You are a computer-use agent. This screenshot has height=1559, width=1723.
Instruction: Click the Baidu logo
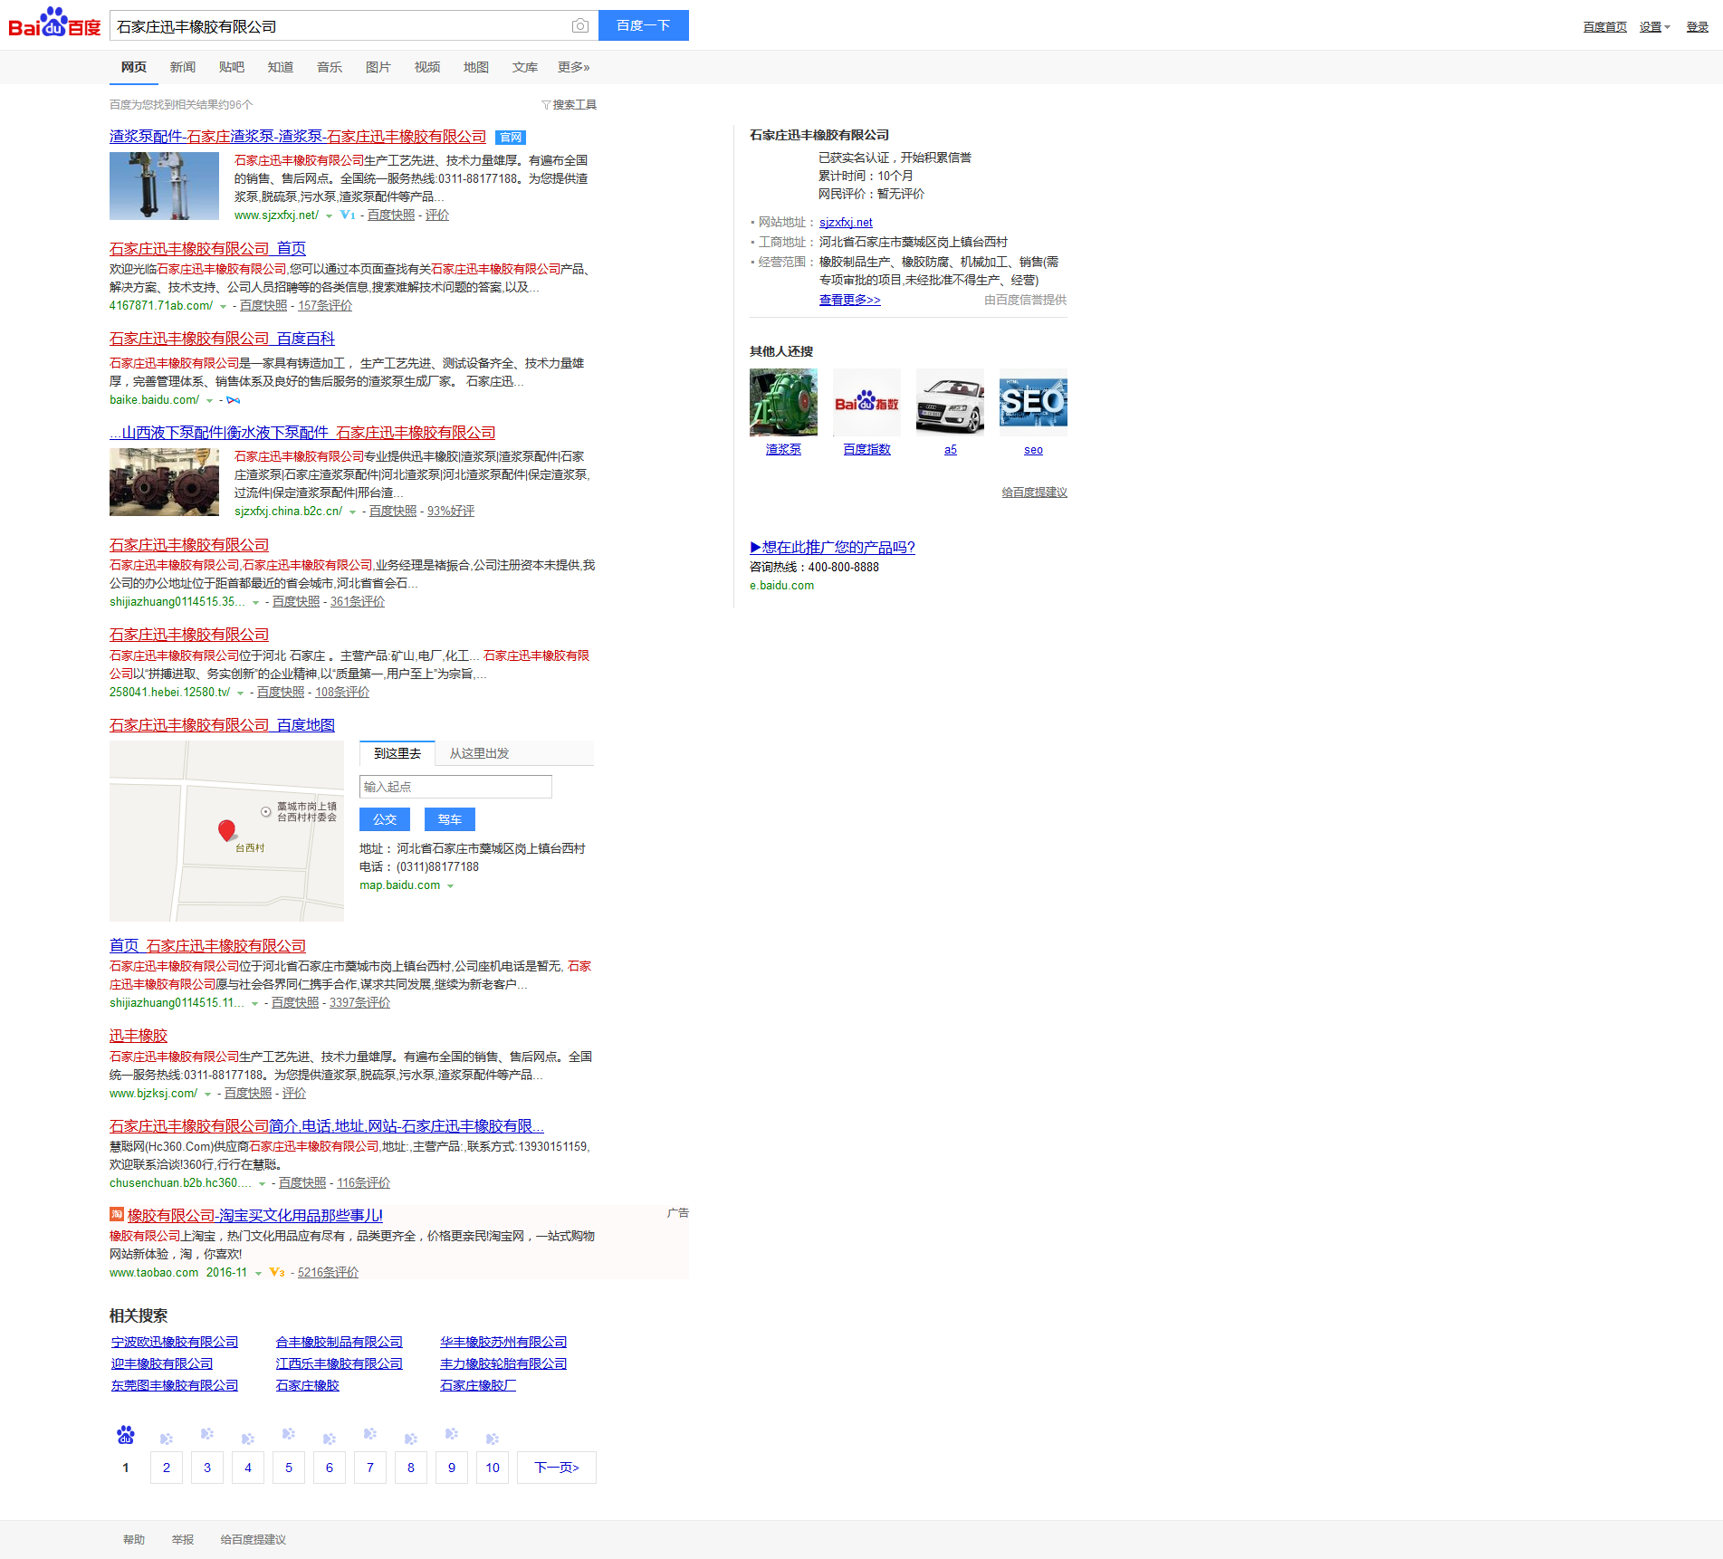pyautogui.click(x=54, y=23)
